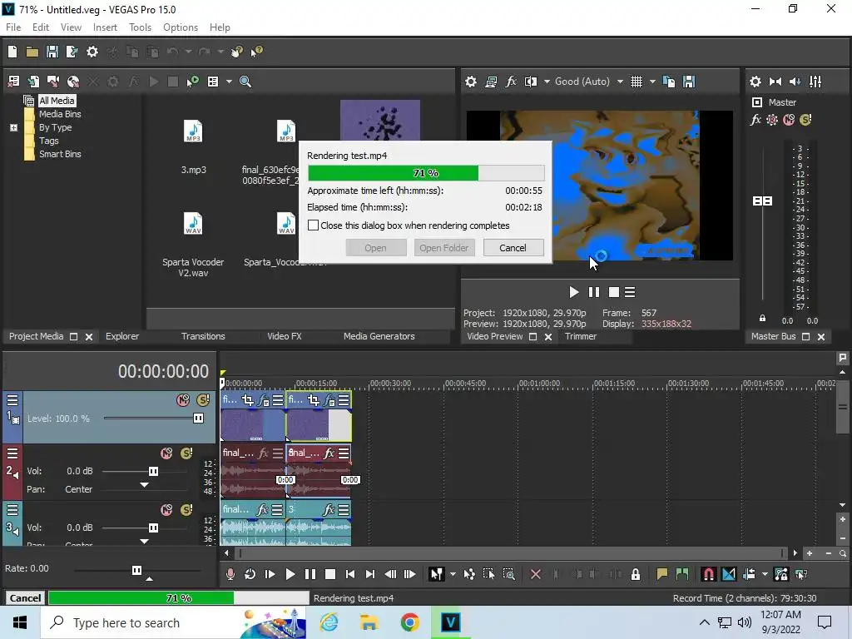The image size is (852, 639).
Task: Click track 2 Vol slider handle
Action: point(153,471)
